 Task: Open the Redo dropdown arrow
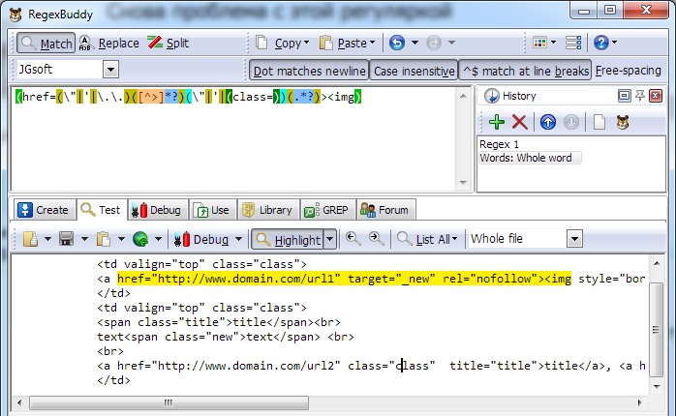click(x=451, y=43)
